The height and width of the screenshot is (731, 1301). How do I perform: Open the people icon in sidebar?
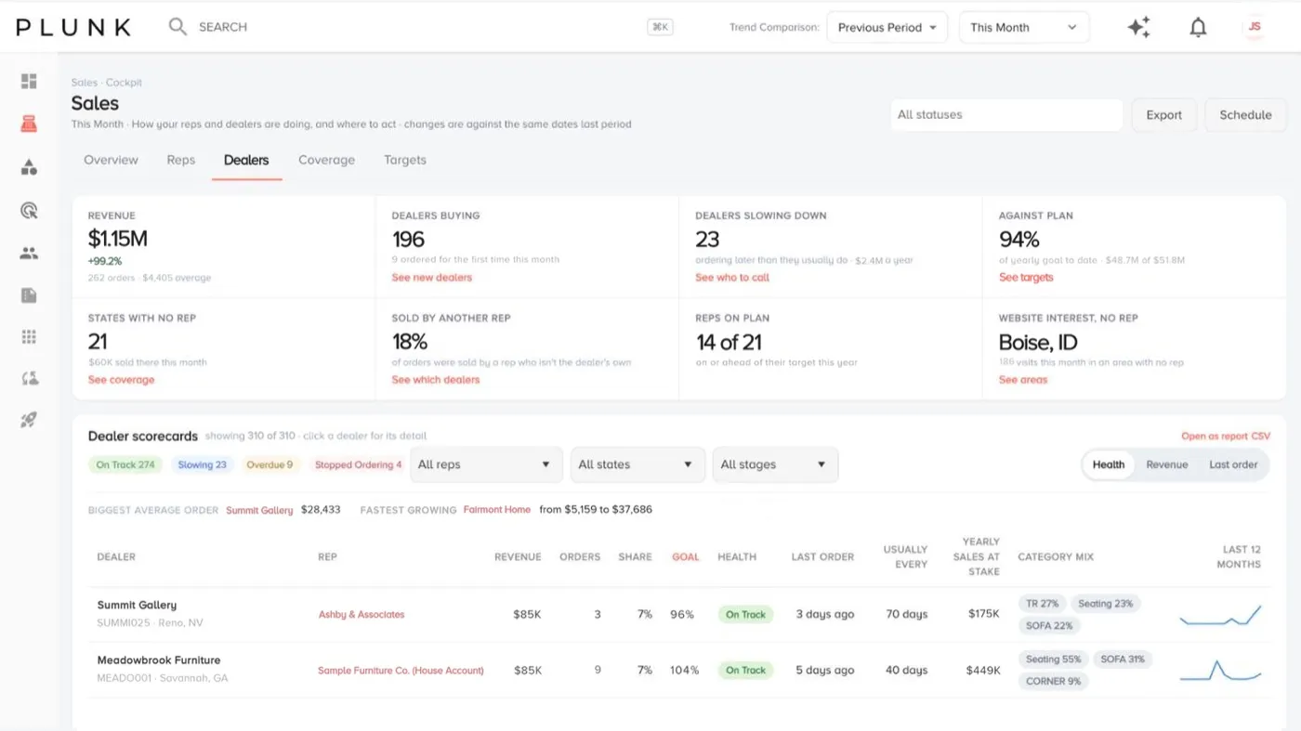pyautogui.click(x=29, y=253)
